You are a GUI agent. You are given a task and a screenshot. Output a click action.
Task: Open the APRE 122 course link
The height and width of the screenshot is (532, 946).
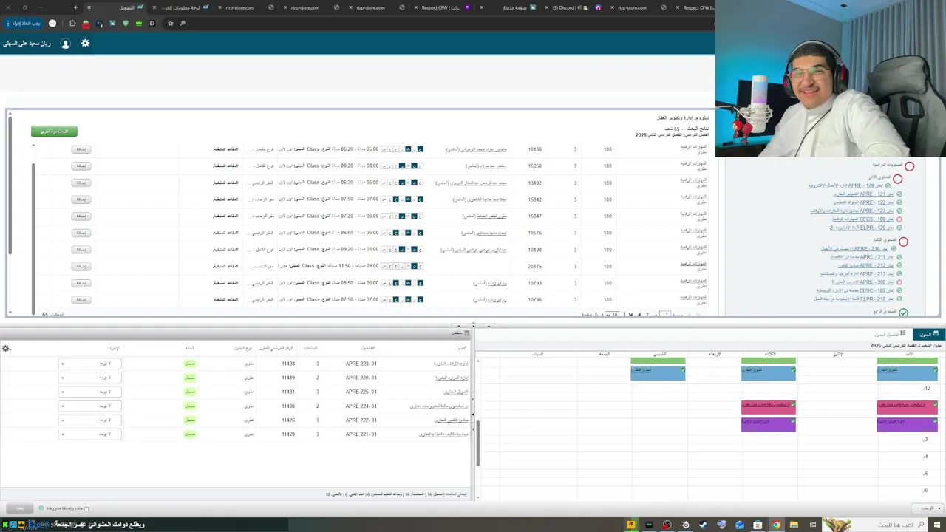[864, 202]
